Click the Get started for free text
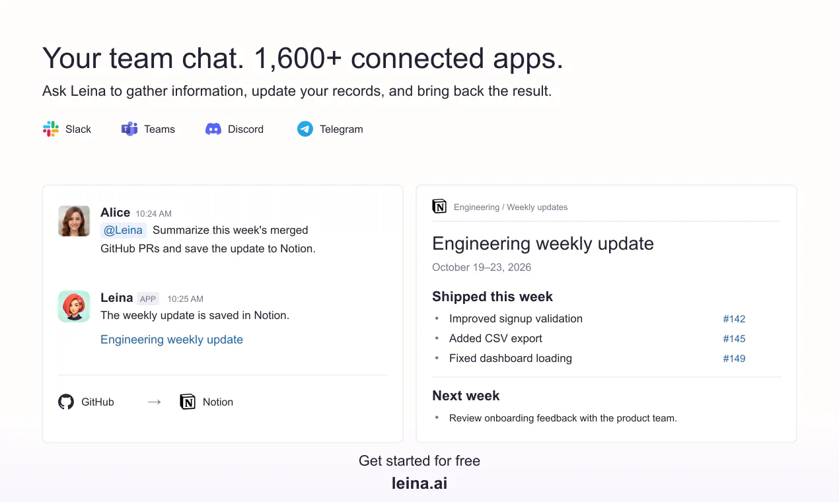Screen dimensions: 839x502 pos(419,461)
